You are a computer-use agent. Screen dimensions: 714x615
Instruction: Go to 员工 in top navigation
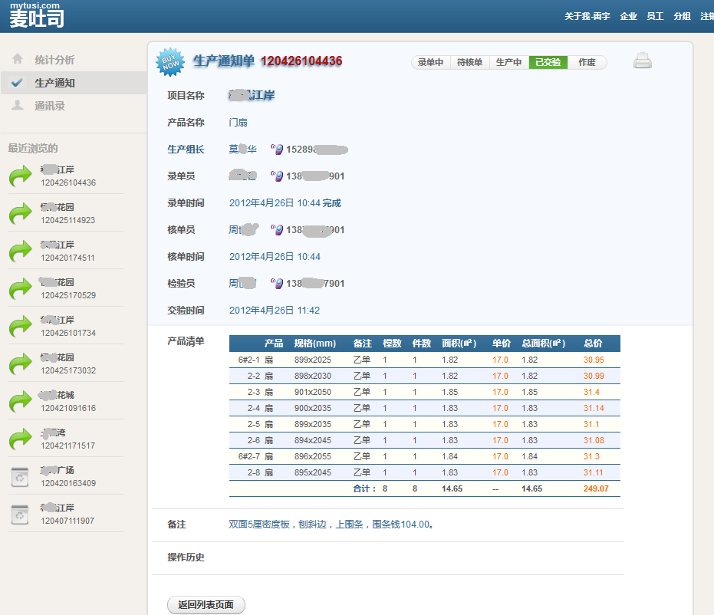pyautogui.click(x=655, y=16)
